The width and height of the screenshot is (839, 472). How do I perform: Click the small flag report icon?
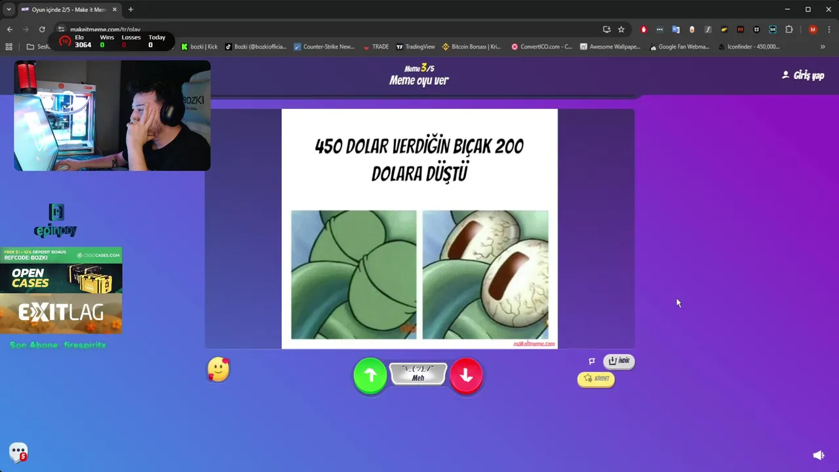click(x=592, y=361)
